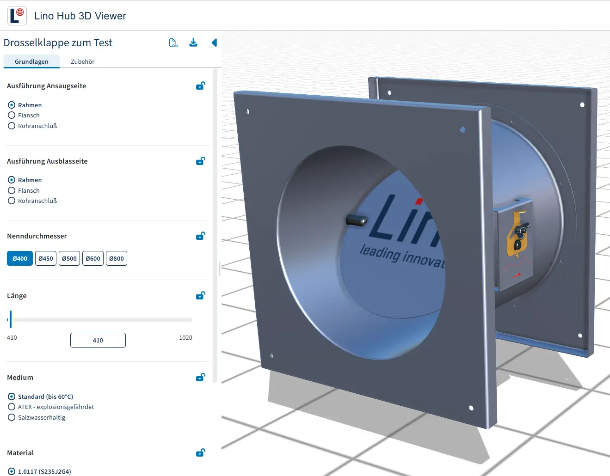Image resolution: width=610 pixels, height=476 pixels.
Task: Click the panel's vertical scrollbar
Action: [215, 226]
